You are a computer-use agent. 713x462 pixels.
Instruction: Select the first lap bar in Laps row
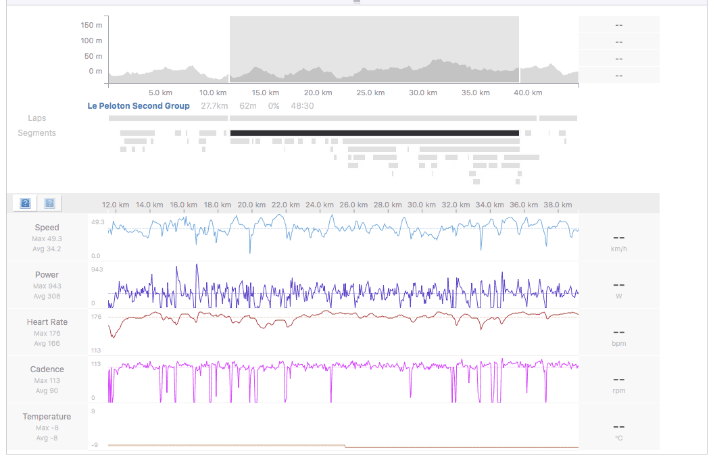point(168,118)
